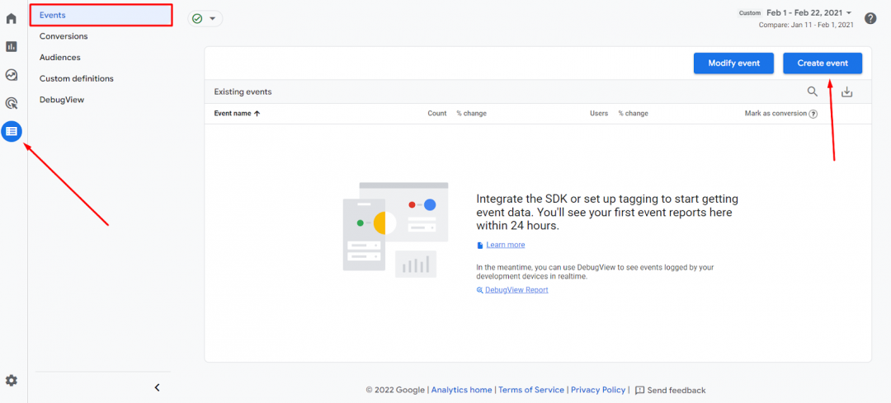Open the Advertising icon in left rail

click(x=12, y=103)
